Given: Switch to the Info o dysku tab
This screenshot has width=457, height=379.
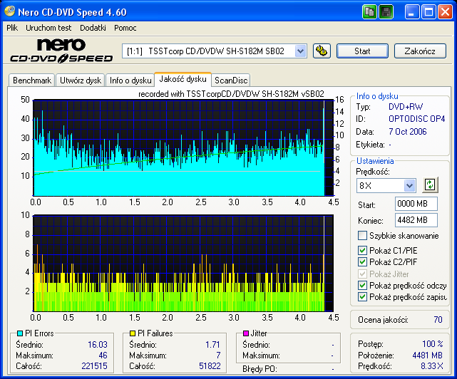Looking at the screenshot, I should (x=130, y=81).
